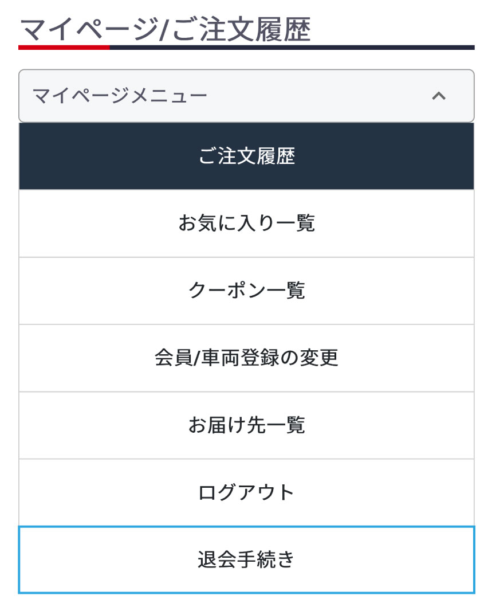The height and width of the screenshot is (607, 488).
Task: View the favorites list (お気に入り一覧) row
Action: tap(246, 223)
